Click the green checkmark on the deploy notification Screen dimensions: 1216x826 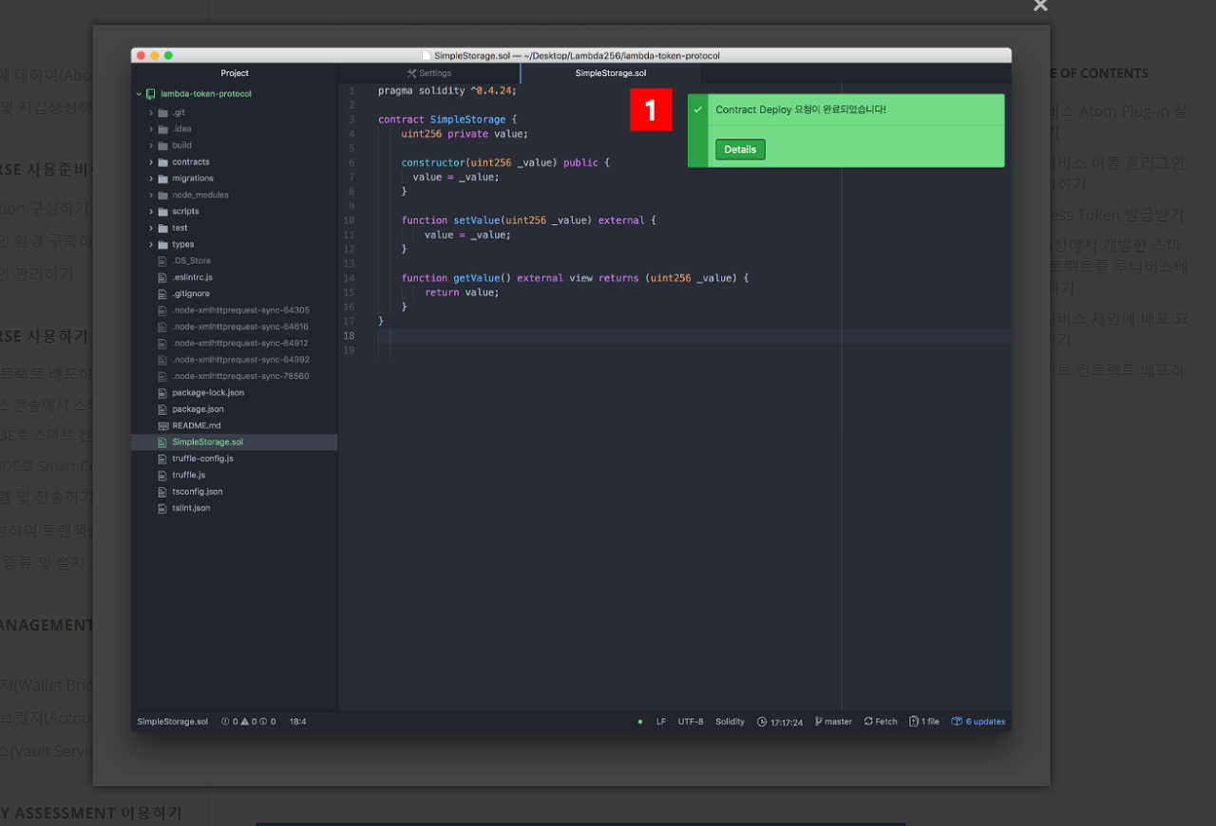pos(697,109)
